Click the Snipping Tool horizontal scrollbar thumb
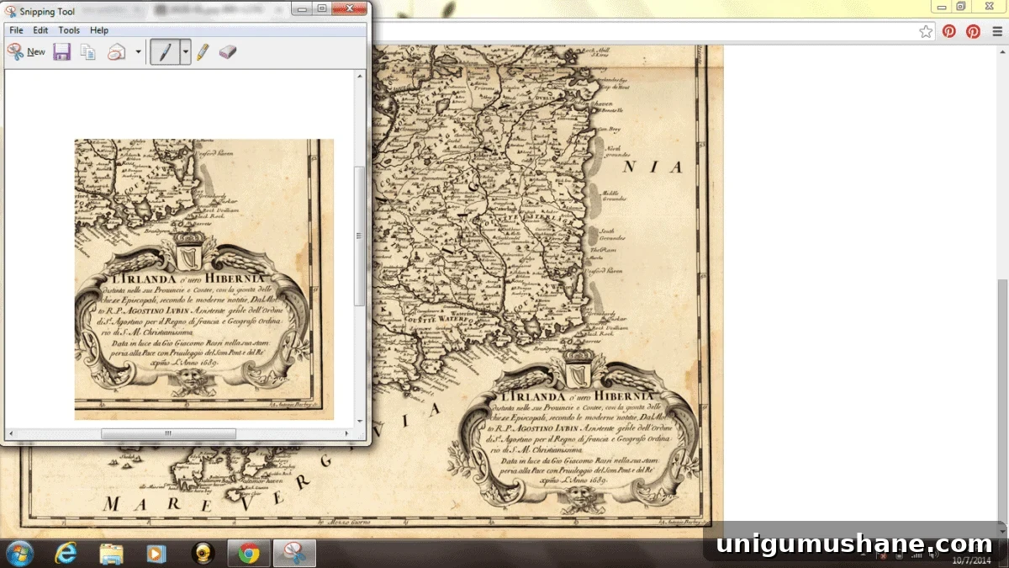 click(168, 433)
